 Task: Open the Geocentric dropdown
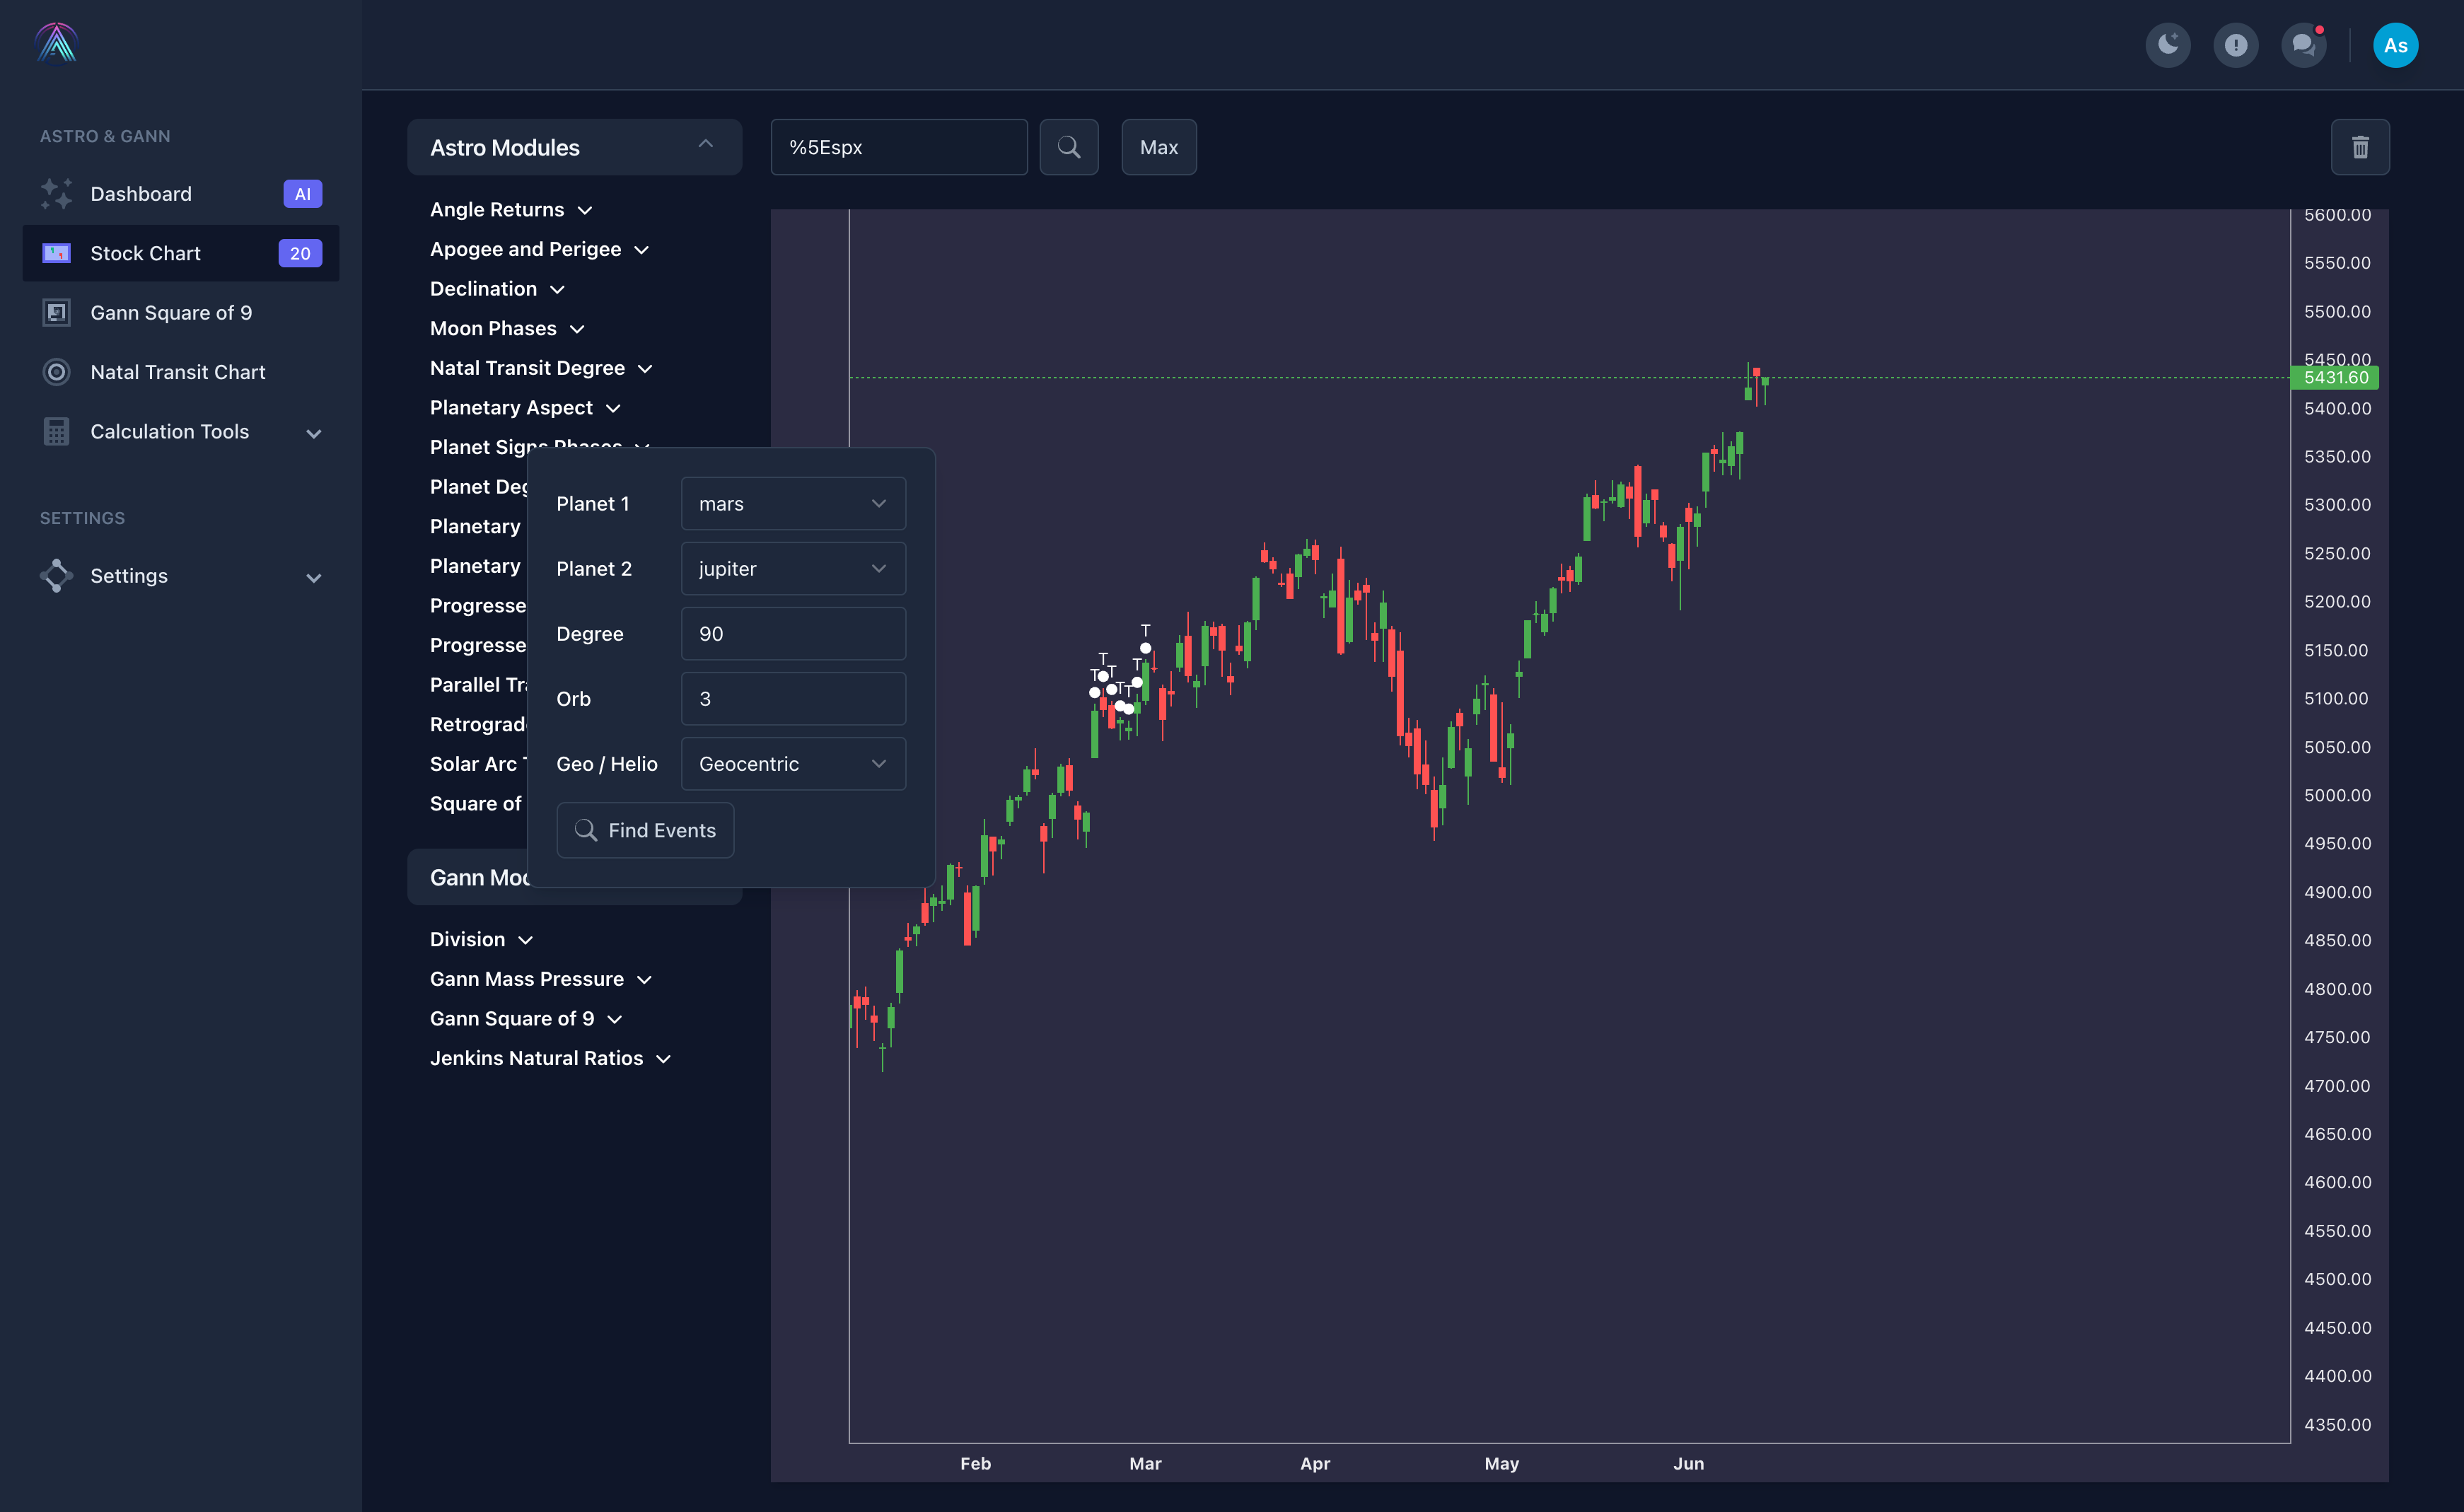(x=792, y=764)
